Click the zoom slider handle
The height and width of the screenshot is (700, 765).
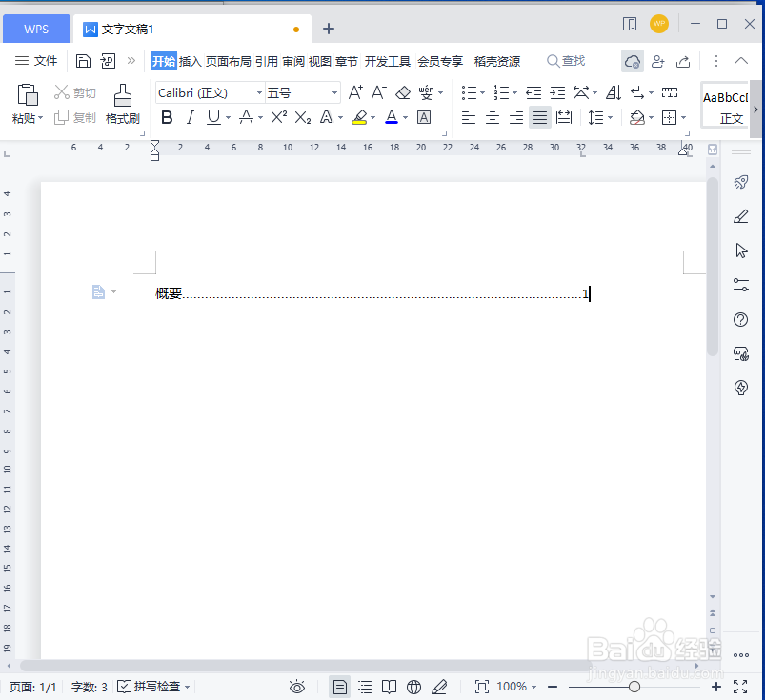(x=634, y=687)
